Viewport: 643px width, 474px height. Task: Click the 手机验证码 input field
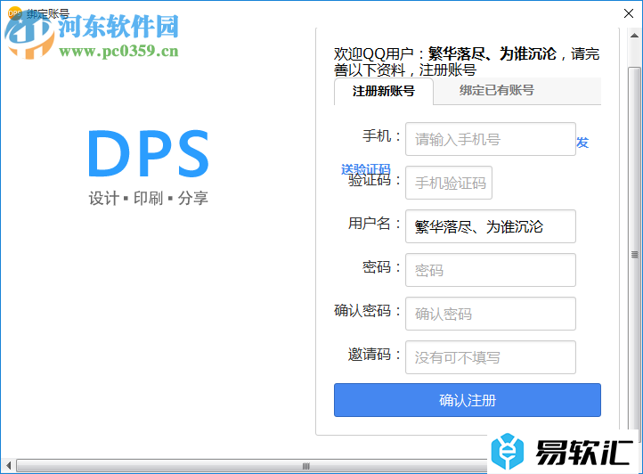pos(449,183)
